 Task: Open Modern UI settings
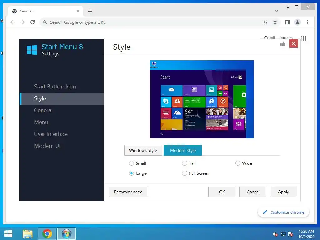click(47, 146)
